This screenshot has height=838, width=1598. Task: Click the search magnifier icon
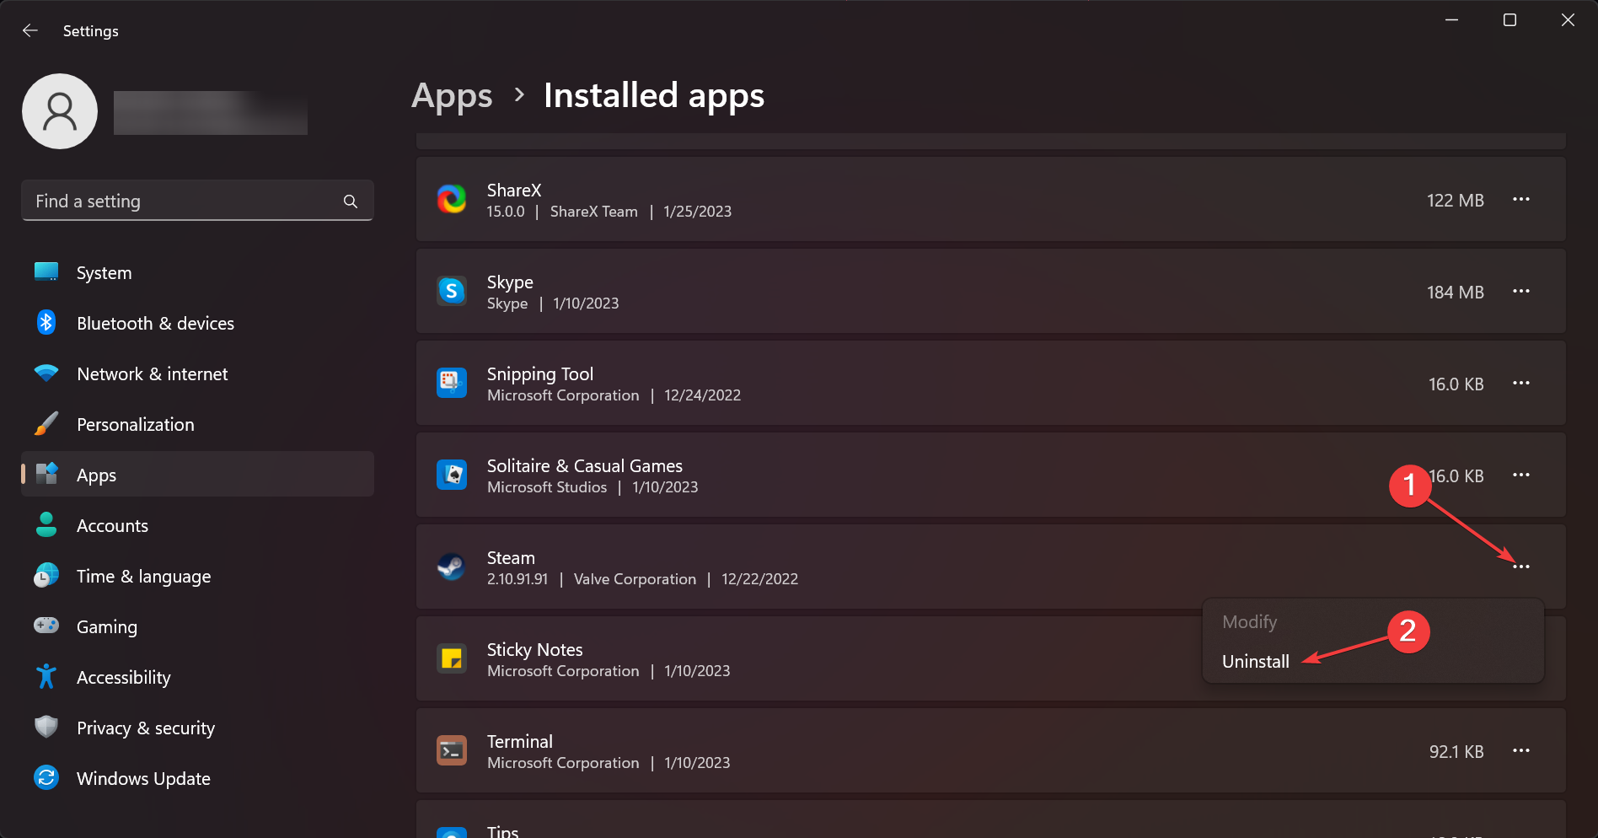point(351,201)
